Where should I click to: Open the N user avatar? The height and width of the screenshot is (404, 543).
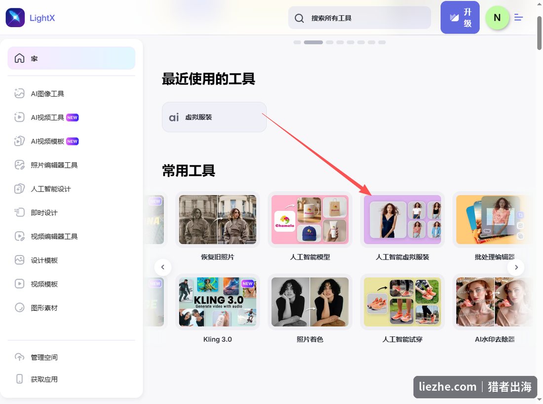click(497, 18)
